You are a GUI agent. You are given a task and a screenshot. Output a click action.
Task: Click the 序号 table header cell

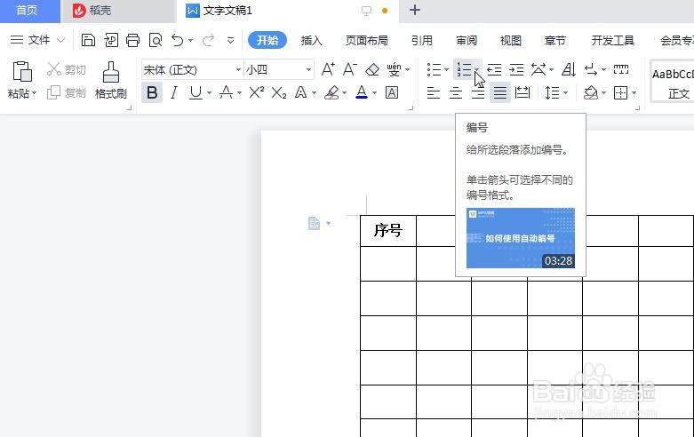click(x=388, y=230)
